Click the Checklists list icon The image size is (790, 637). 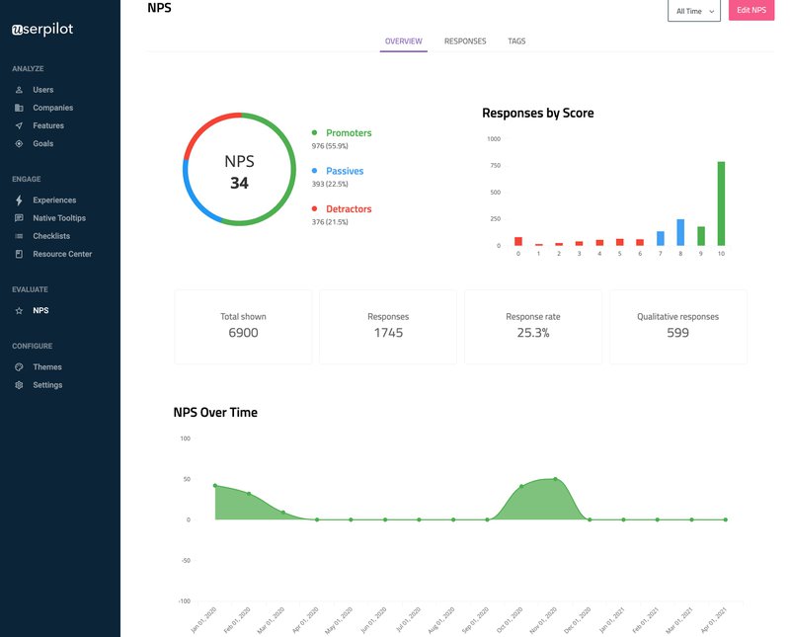pos(20,236)
